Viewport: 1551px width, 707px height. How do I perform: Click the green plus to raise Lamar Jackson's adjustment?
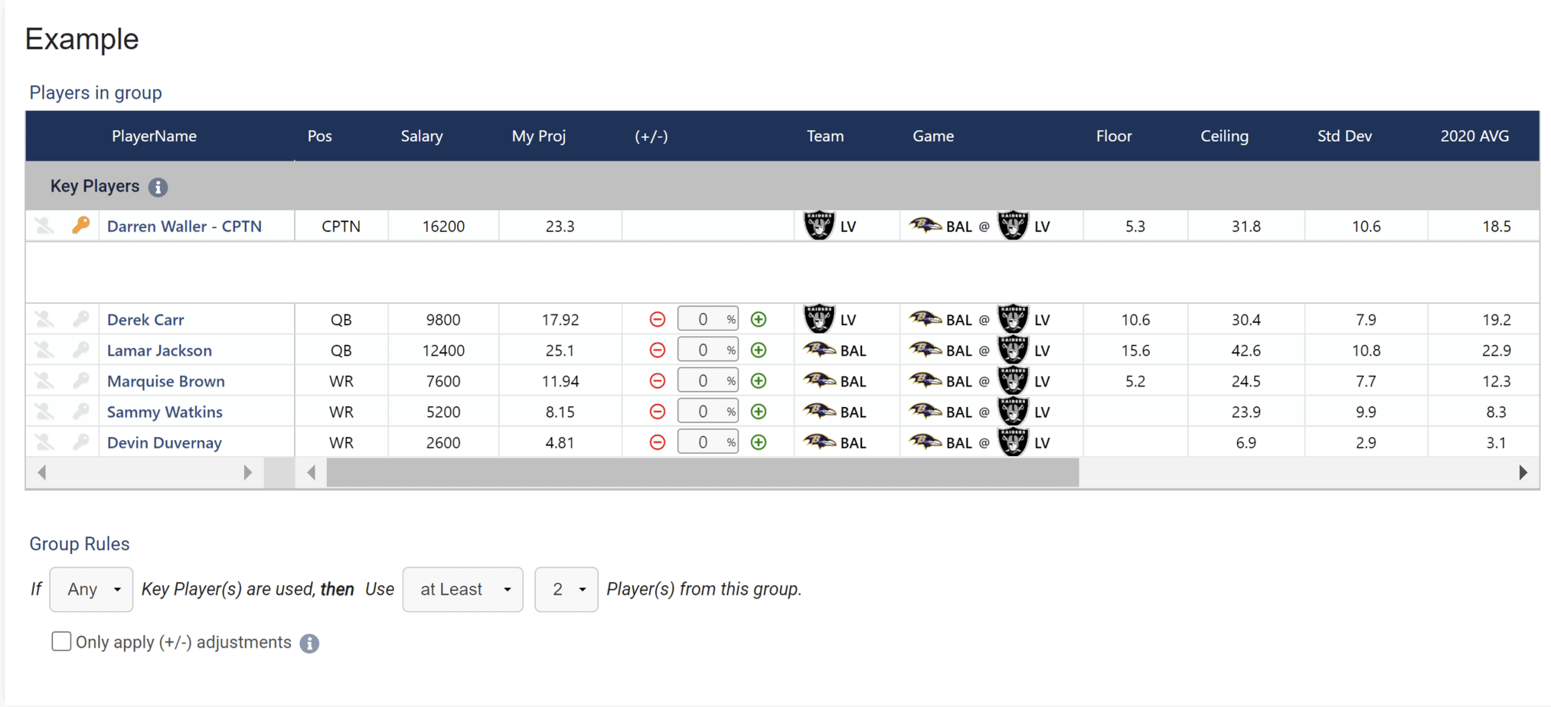[x=759, y=350]
